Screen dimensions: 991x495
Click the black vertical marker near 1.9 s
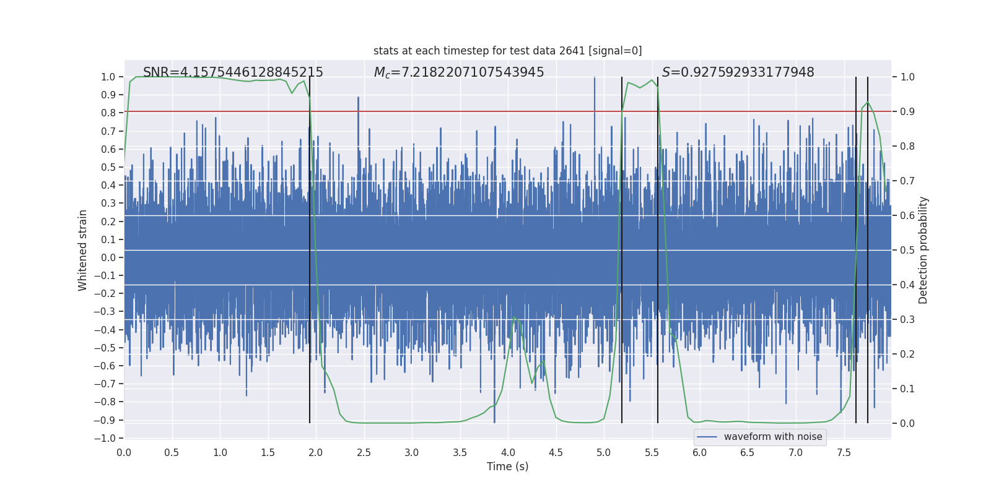tap(310, 250)
